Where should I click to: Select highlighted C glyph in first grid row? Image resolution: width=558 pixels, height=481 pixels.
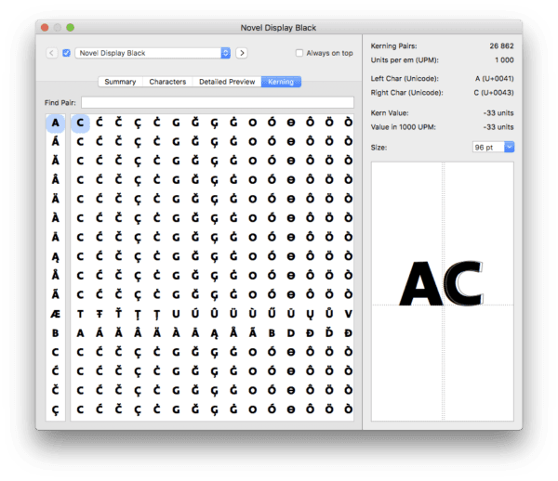[x=80, y=122]
